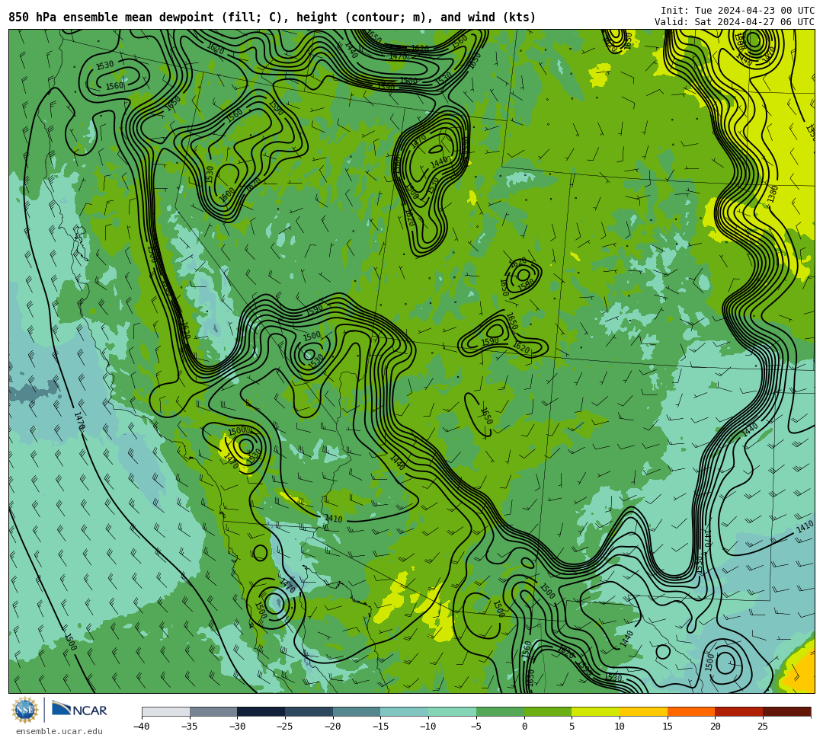823x741 pixels.
Task: Click the 'Valid: Sat 2024-04-27 06 UTC' text
Action: tap(735, 22)
